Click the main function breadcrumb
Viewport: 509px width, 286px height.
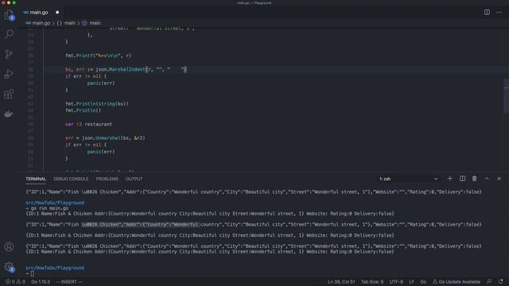tap(91, 23)
